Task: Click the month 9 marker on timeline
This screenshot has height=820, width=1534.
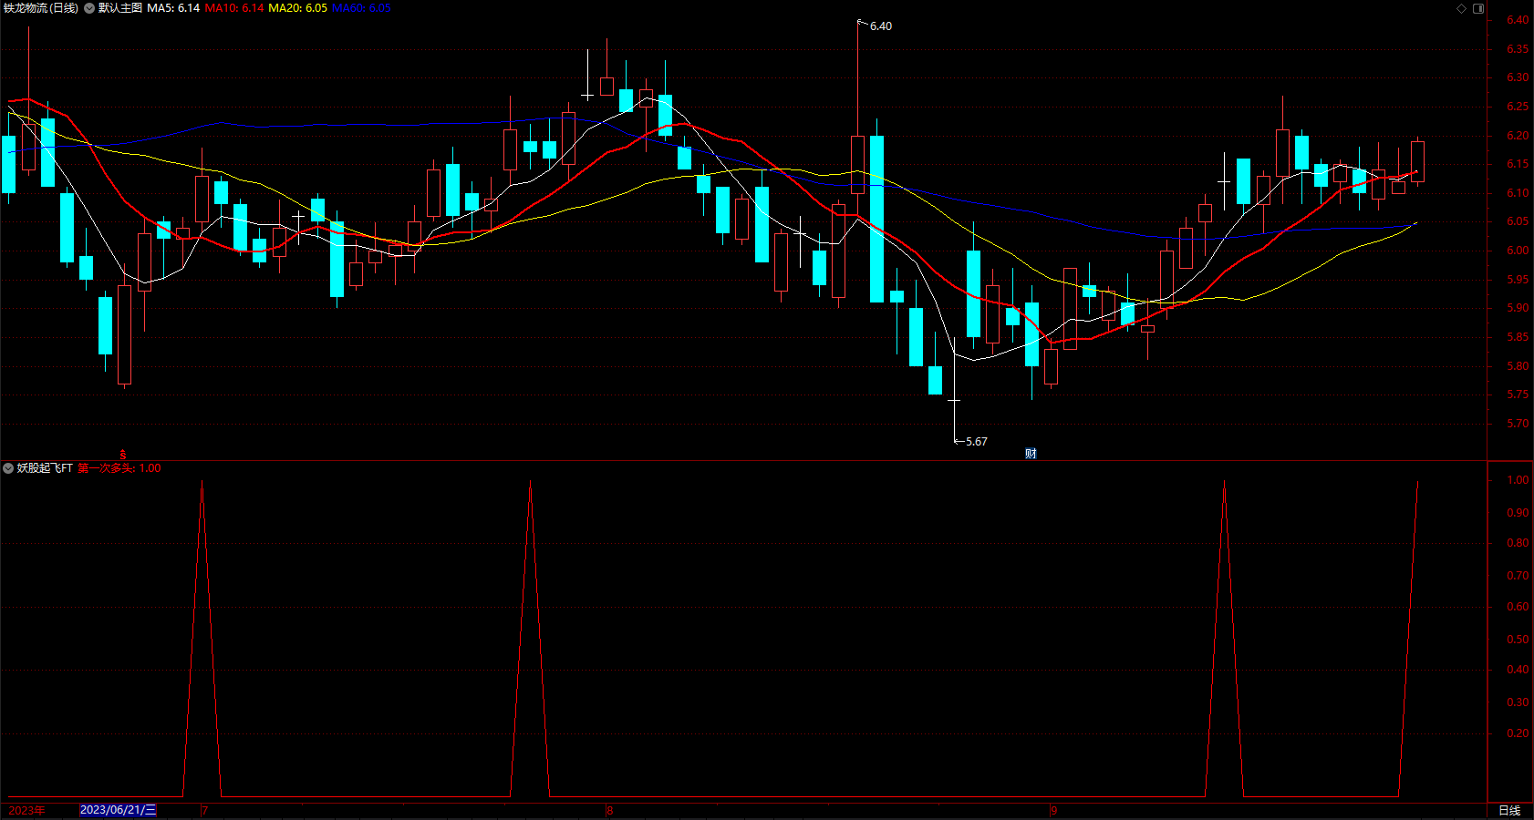Action: pos(1053,810)
